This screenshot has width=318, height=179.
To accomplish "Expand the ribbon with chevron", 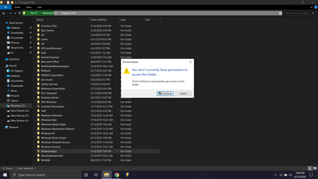I will click(311, 7).
